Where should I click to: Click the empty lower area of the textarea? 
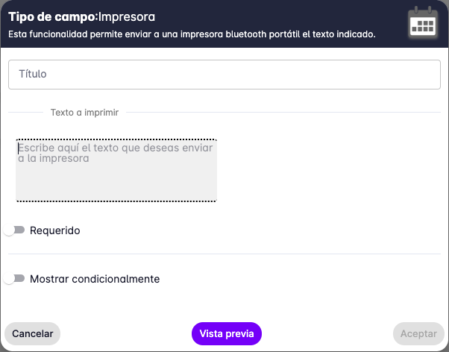(116, 186)
